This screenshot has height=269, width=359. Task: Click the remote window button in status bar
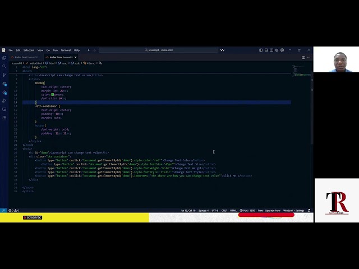click(x=3, y=211)
